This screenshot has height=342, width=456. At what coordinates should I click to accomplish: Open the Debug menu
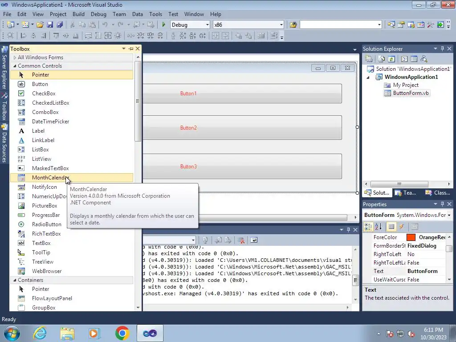[x=98, y=14]
